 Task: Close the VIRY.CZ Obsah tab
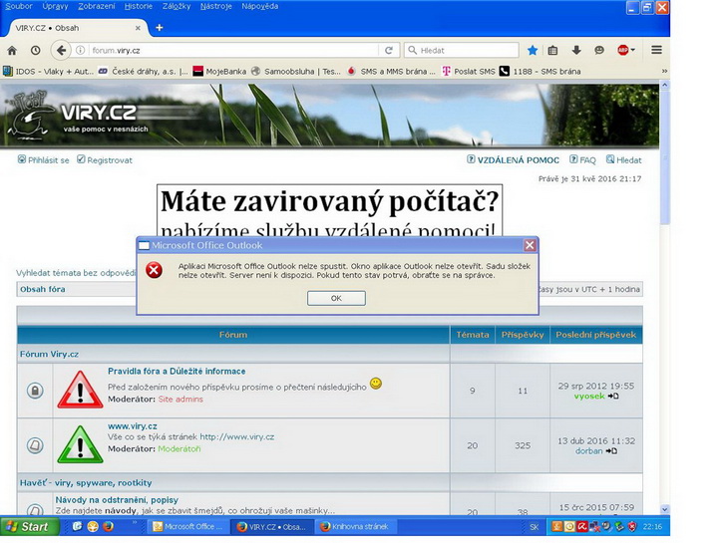coord(138,28)
